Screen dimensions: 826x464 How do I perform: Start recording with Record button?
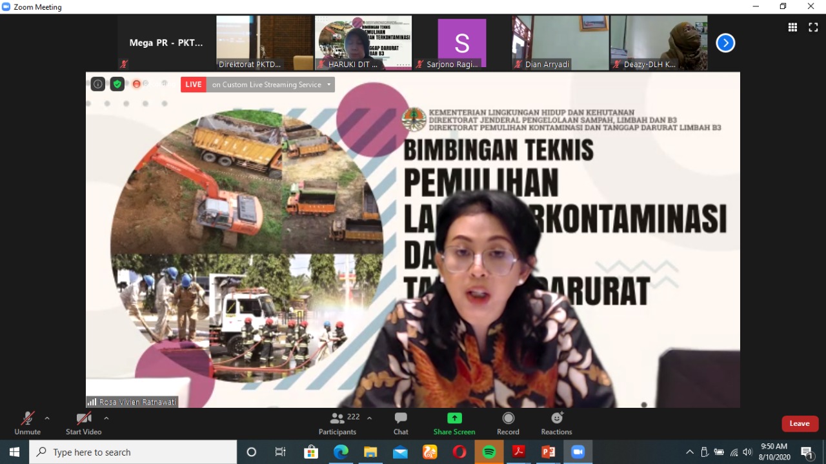click(508, 423)
